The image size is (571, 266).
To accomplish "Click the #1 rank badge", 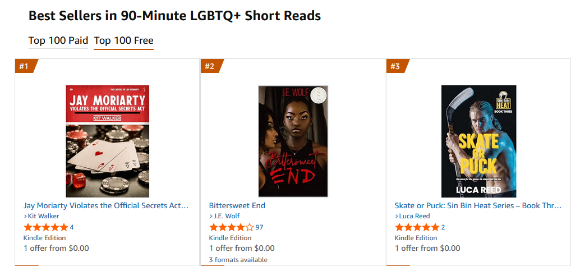I will 24,66.
